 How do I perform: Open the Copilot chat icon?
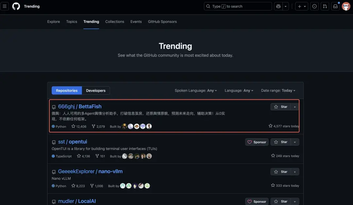[x=278, y=6]
